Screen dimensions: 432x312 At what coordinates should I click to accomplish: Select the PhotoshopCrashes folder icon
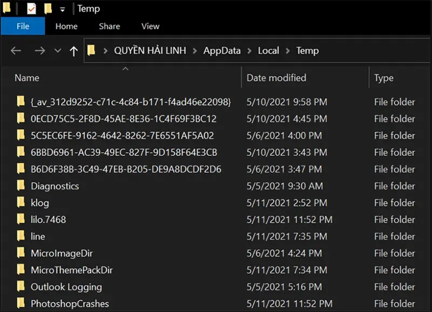pyautogui.click(x=21, y=303)
